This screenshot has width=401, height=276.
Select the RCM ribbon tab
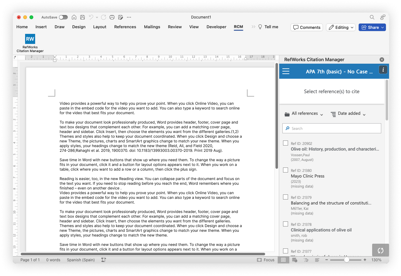[x=238, y=27]
